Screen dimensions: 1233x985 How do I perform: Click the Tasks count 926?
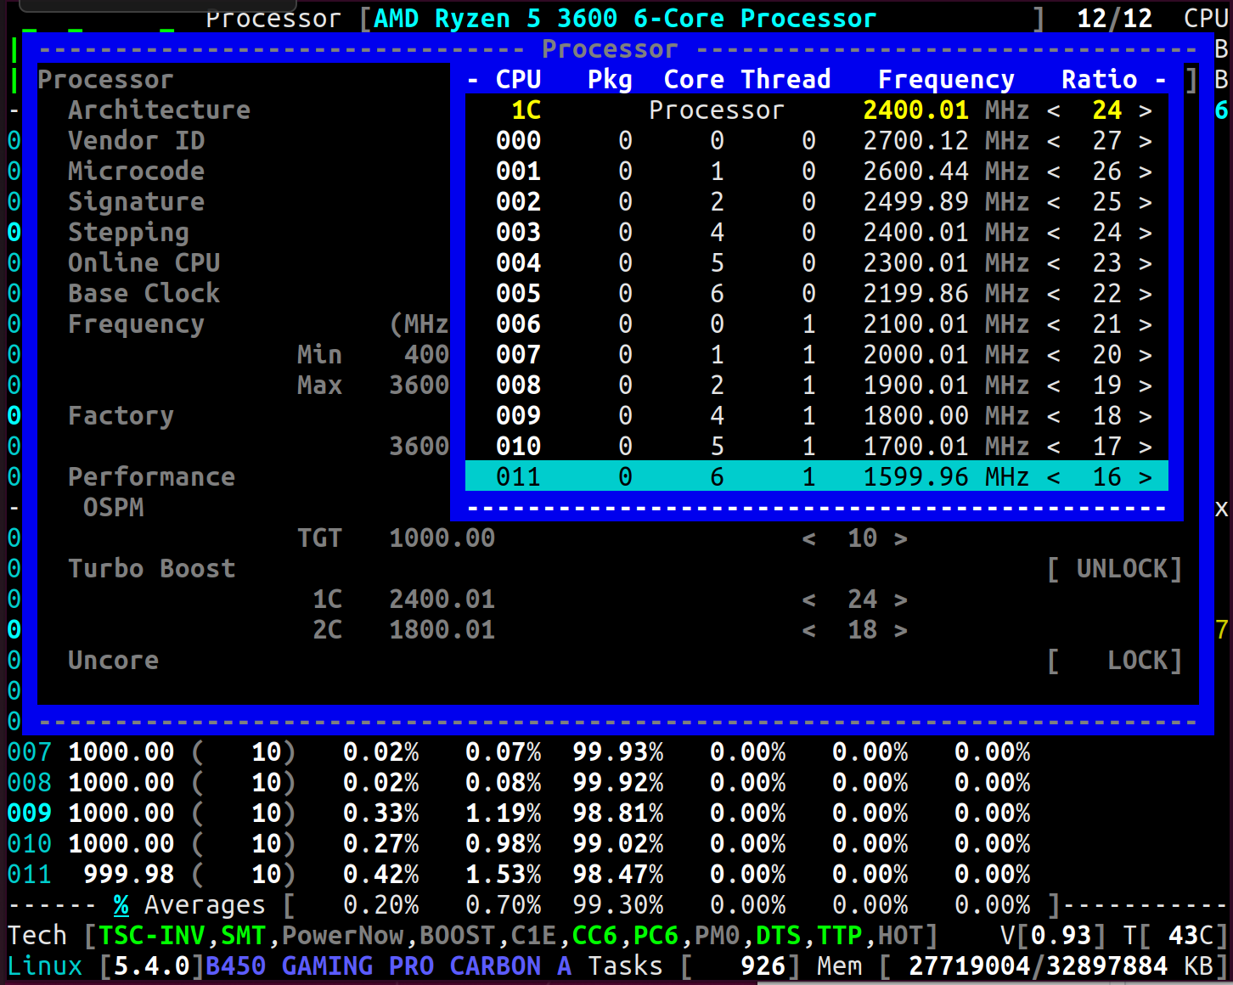click(x=763, y=966)
